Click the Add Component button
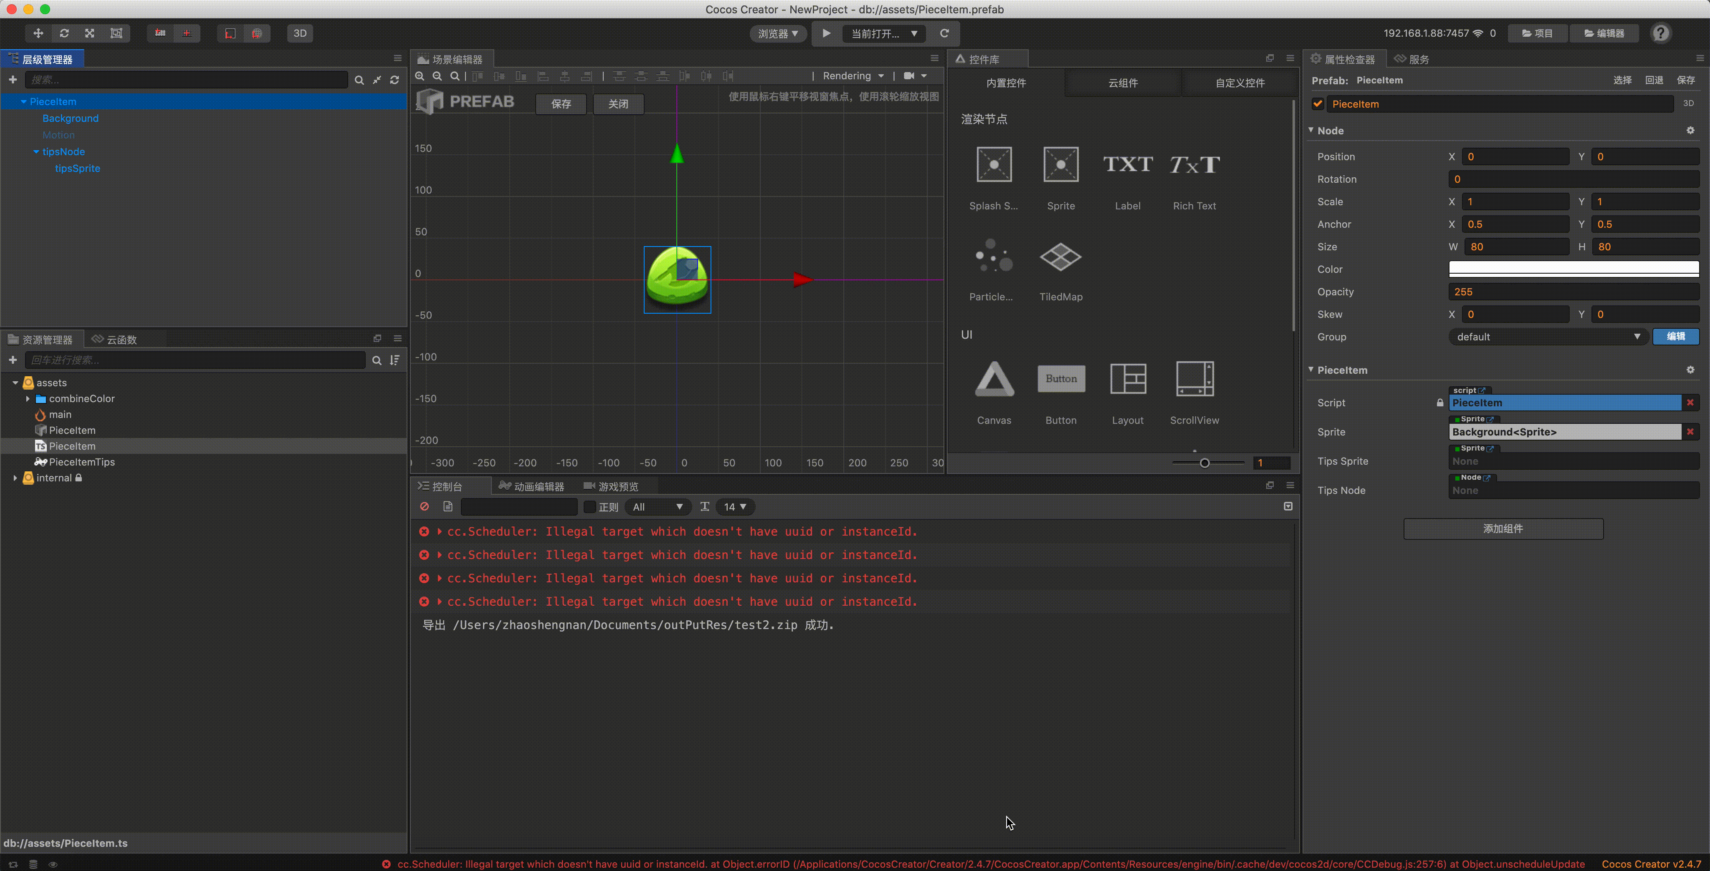The image size is (1710, 871). 1502,529
